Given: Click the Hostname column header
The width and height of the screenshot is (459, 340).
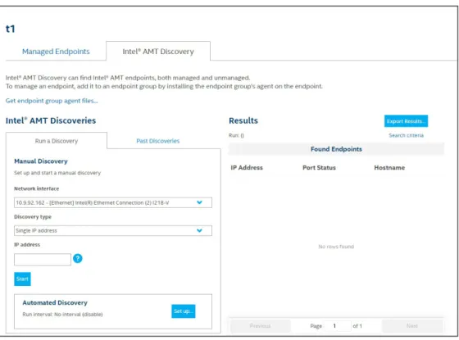Looking at the screenshot, I should click(389, 168).
